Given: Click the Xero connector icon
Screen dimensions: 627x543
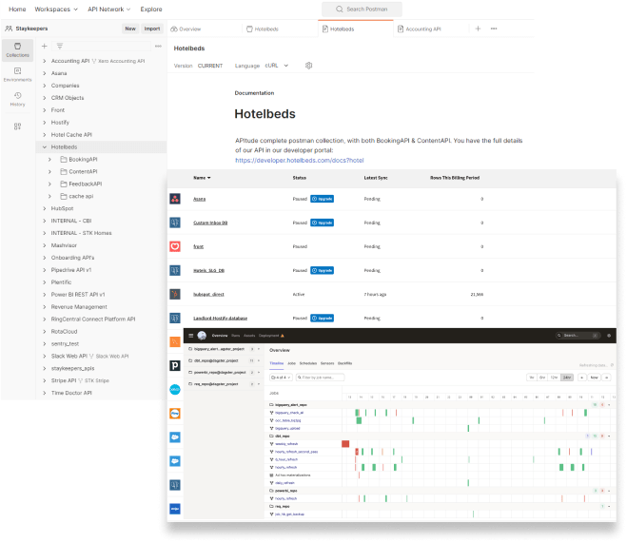Looking at the screenshot, I should (x=175, y=390).
